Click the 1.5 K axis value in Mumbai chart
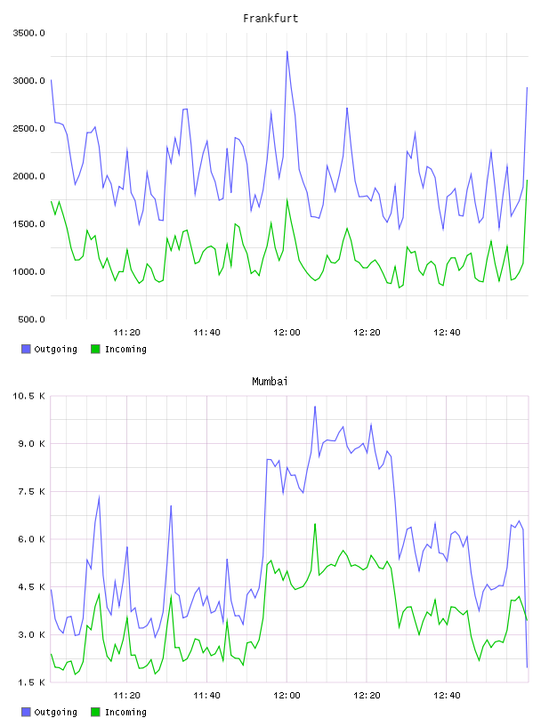Image resolution: width=541 pixels, height=726 pixels. 31,682
